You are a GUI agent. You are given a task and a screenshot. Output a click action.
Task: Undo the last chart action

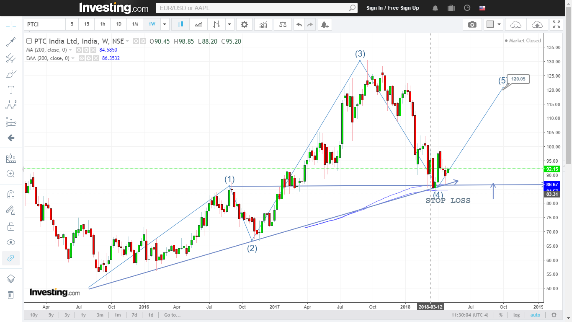click(299, 24)
